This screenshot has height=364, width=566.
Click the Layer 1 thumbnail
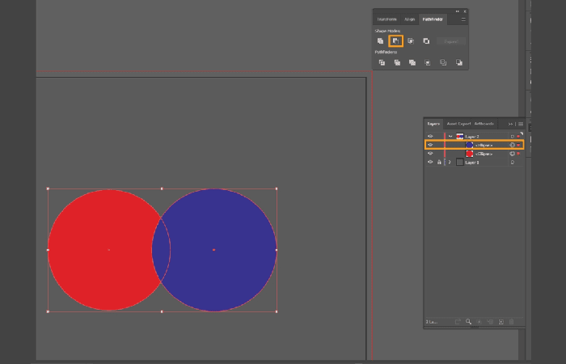point(460,162)
